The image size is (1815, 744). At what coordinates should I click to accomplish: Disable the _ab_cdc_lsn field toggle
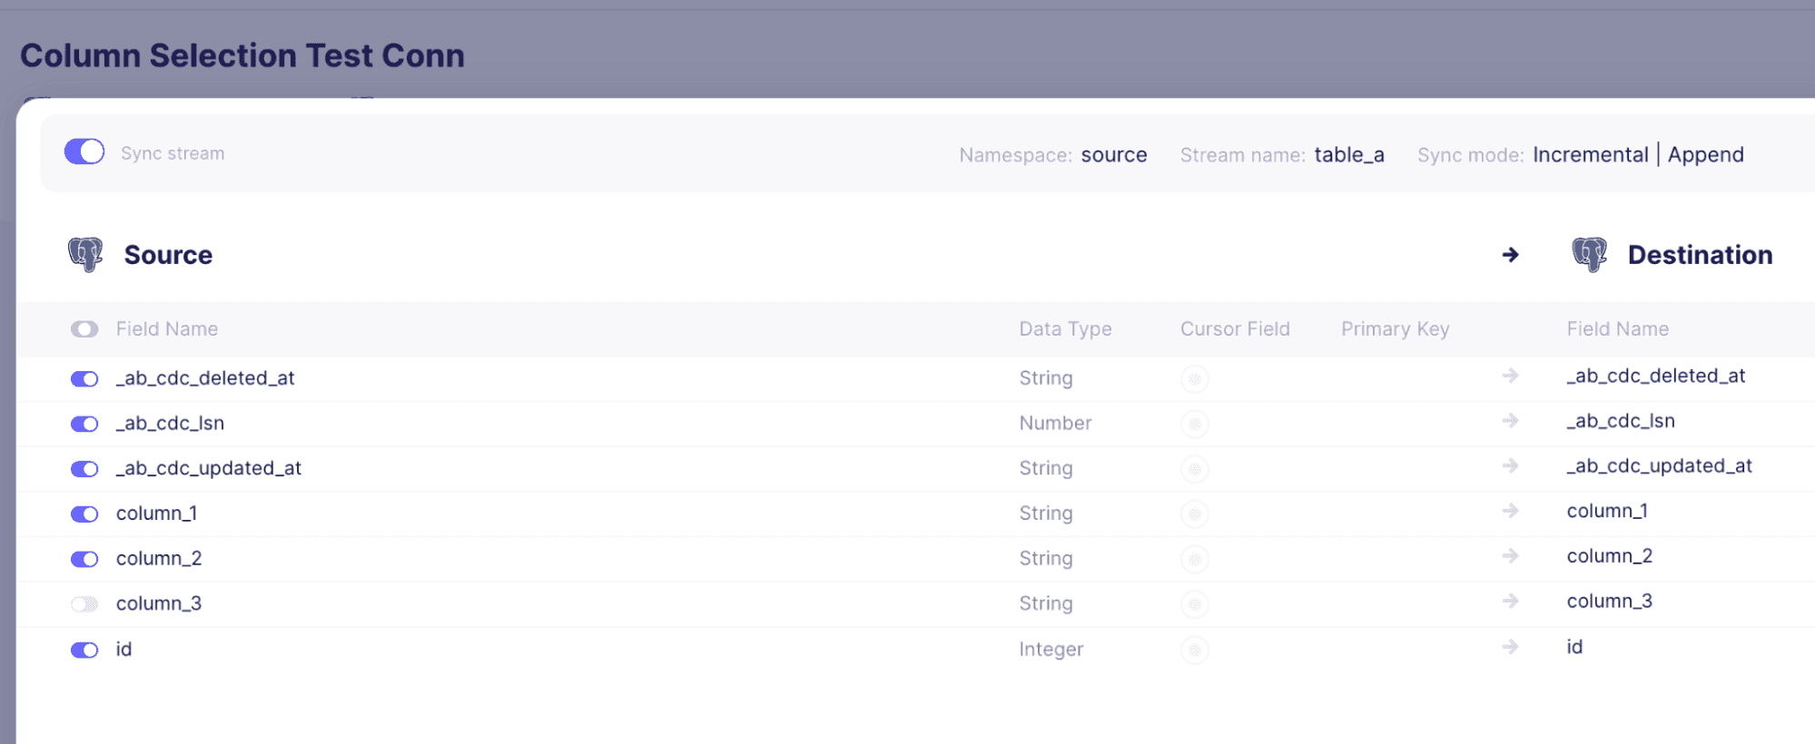(x=84, y=424)
